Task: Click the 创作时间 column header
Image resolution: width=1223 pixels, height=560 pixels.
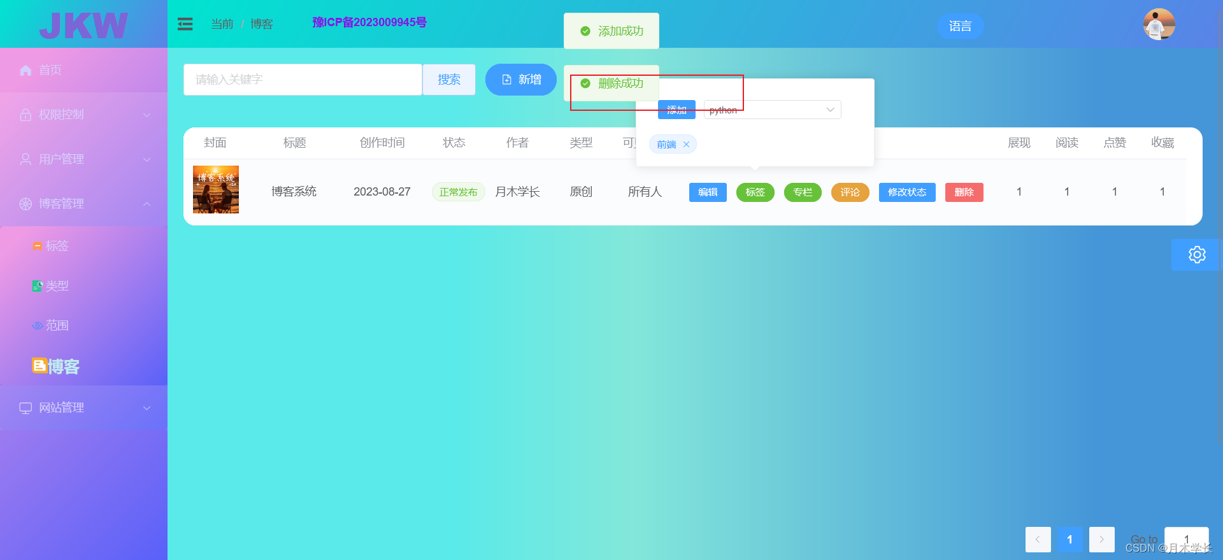Action: tap(382, 143)
